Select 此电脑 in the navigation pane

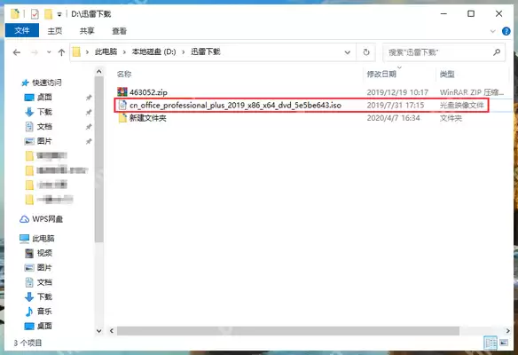pos(43,239)
